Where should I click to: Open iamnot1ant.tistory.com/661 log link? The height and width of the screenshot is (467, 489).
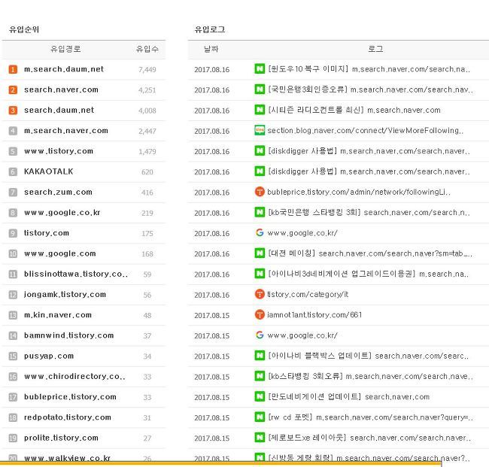point(314,315)
